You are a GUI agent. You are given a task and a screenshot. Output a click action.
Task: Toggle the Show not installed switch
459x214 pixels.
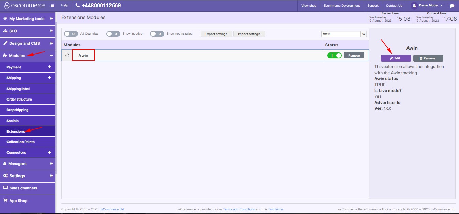[157, 34]
